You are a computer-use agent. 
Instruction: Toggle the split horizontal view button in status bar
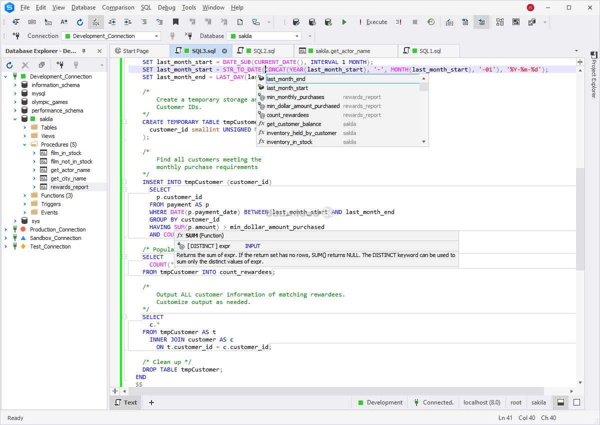click(x=560, y=402)
